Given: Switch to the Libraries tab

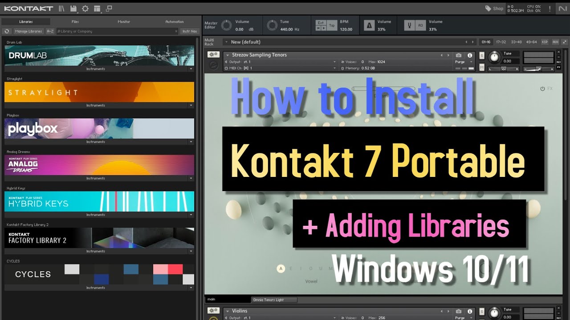Looking at the screenshot, I should [26, 21].
